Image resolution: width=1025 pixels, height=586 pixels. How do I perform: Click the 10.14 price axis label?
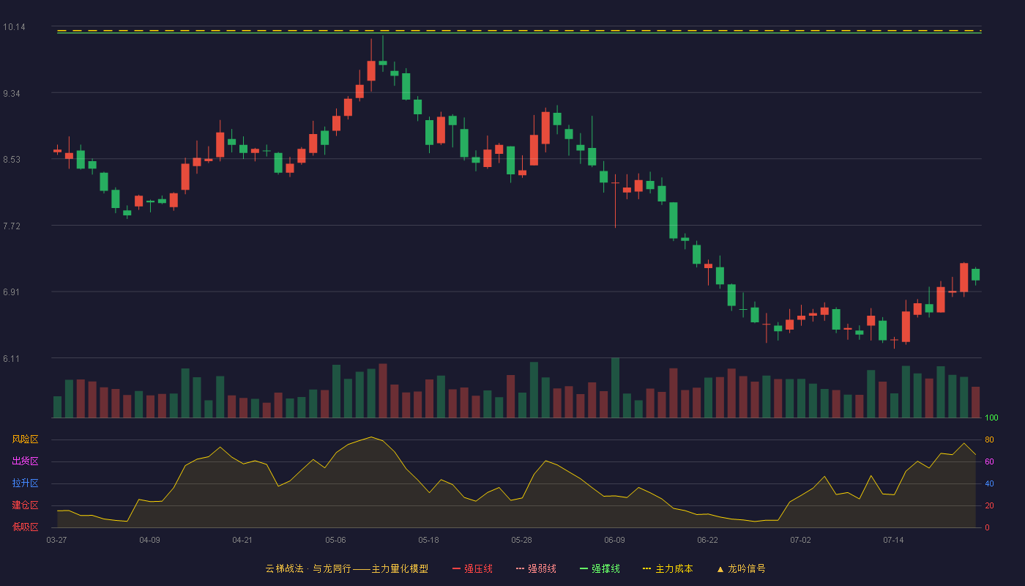tap(14, 27)
